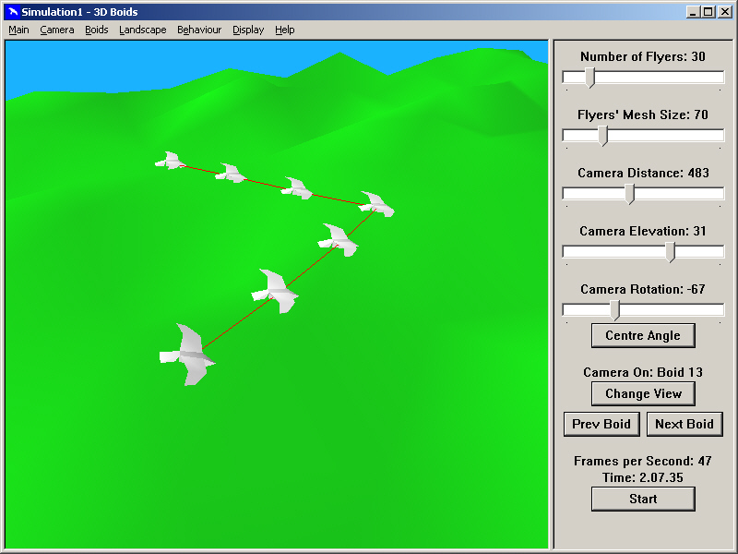The width and height of the screenshot is (738, 554).
Task: Select the Next Boid button
Action: (x=684, y=424)
